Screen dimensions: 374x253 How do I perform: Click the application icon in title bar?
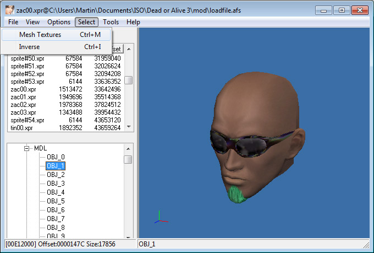(x=10, y=10)
